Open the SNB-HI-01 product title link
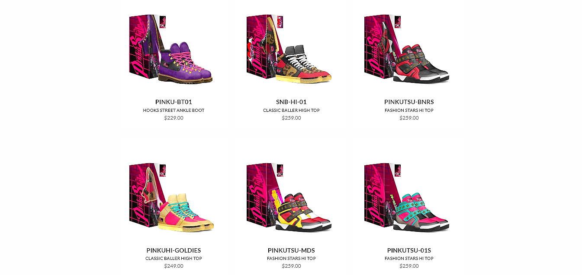582x275 pixels. coord(291,102)
